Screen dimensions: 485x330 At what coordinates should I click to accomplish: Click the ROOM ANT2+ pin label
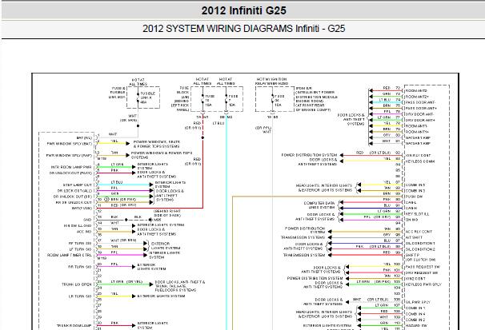coord(417,97)
